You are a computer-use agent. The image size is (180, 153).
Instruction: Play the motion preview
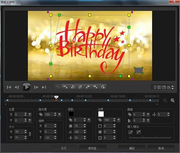coord(26,87)
